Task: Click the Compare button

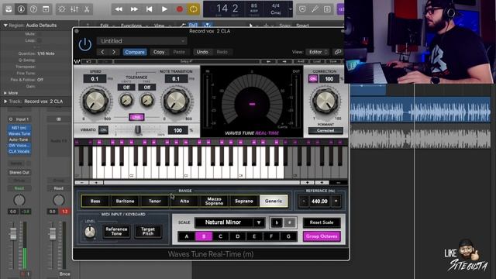Action: coord(135,52)
